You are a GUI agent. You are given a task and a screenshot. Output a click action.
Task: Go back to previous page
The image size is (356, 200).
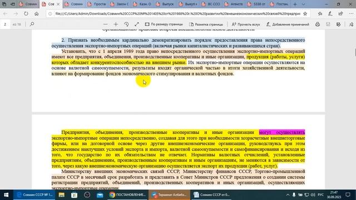(x=6, y=14)
